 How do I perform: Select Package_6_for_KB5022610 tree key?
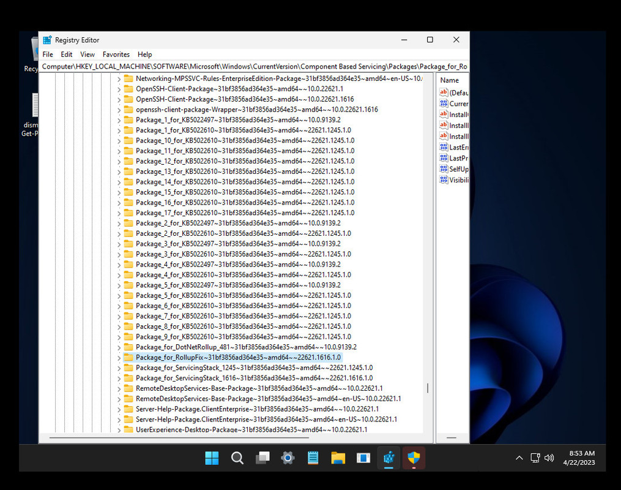243,306
